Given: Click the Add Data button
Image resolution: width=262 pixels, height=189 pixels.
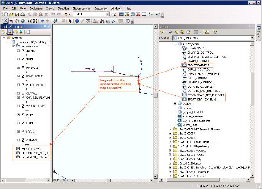Looking at the screenshot, I should pos(66,14).
